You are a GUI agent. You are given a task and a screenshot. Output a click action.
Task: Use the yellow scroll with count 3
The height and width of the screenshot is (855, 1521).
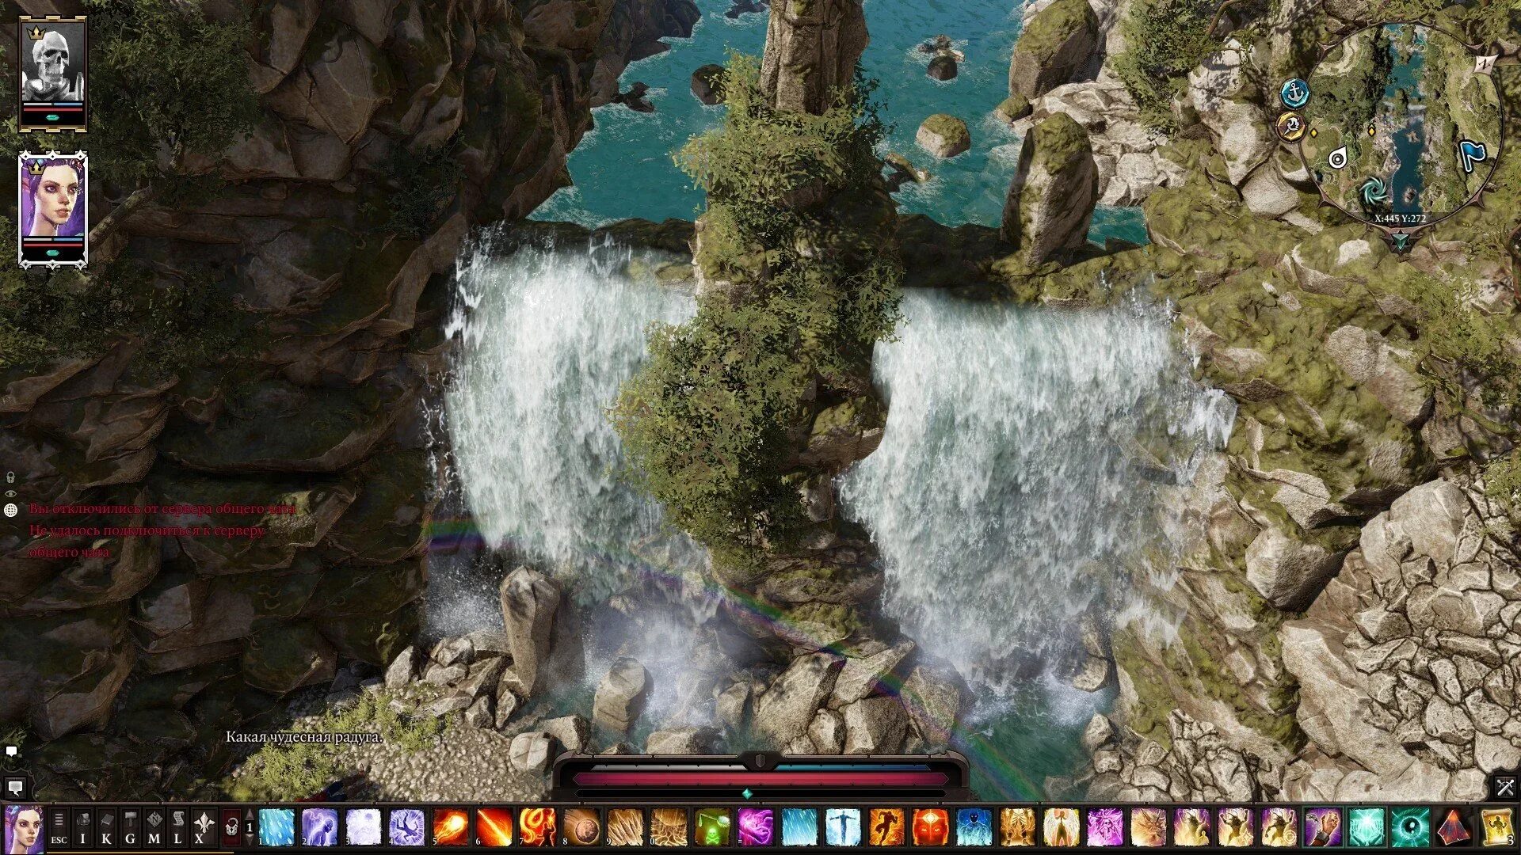[x=1496, y=826]
